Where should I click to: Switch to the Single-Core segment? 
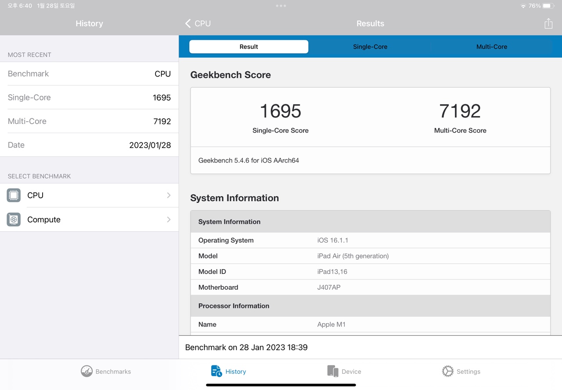pyautogui.click(x=370, y=46)
